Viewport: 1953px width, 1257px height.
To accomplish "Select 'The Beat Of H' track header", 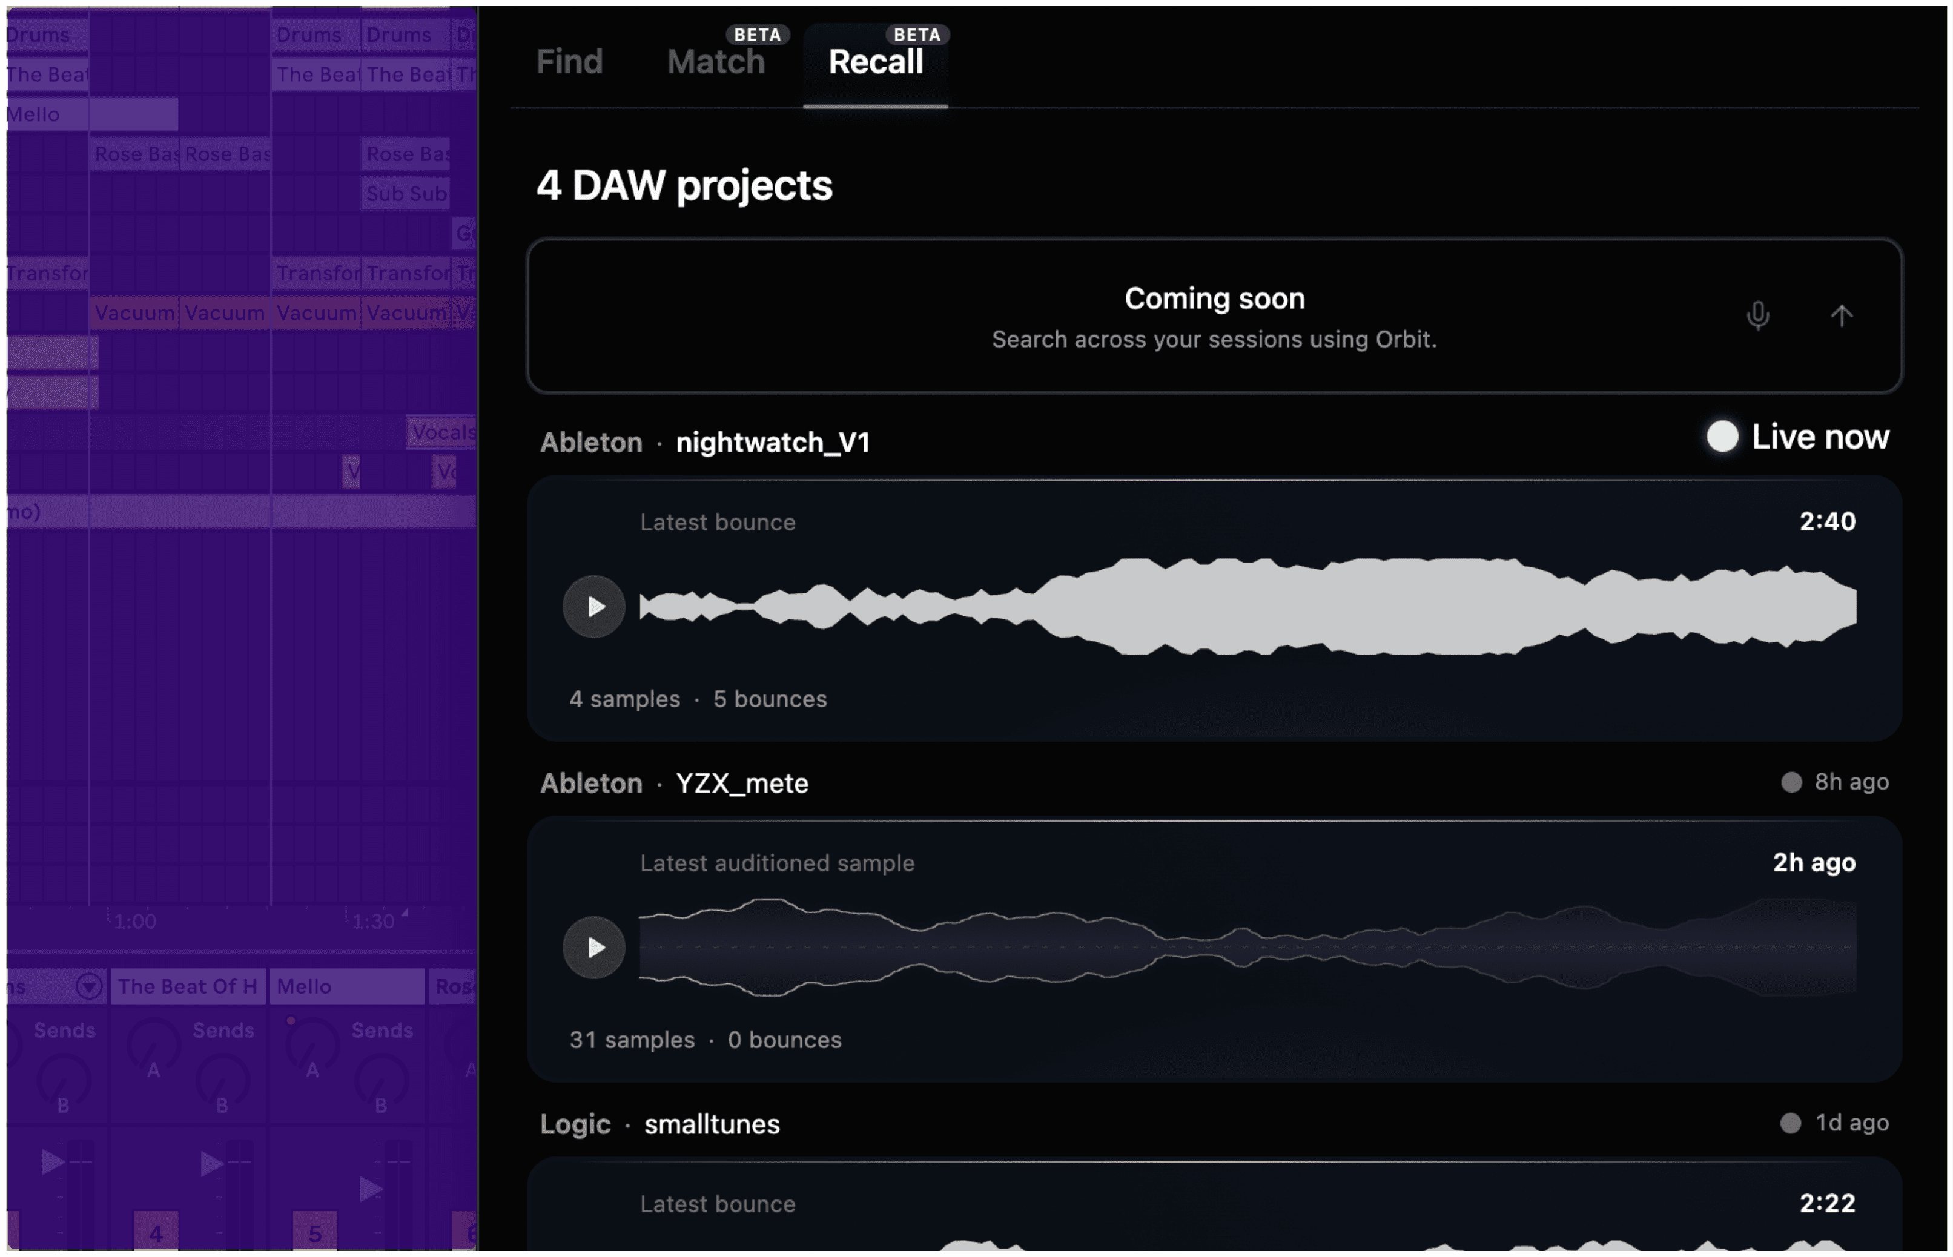I will tap(188, 987).
